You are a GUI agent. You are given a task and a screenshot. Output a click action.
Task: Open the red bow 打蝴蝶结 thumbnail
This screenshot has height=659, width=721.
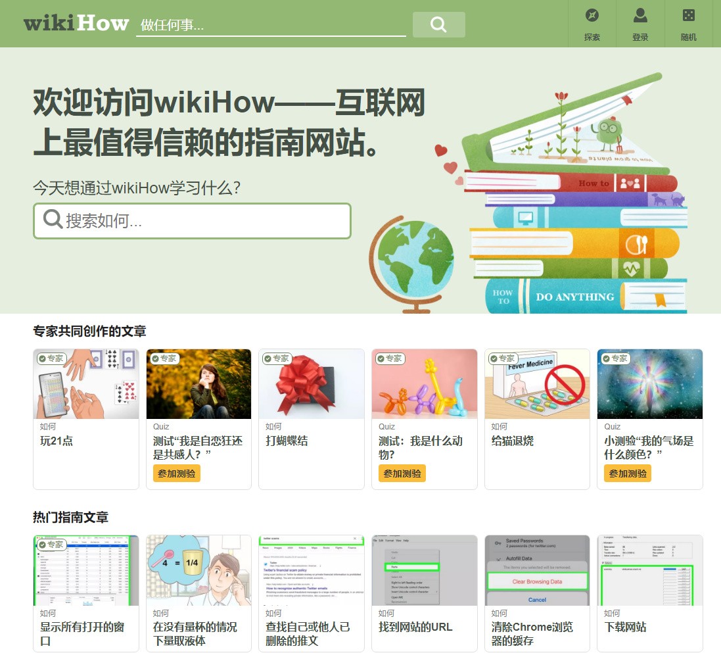coord(312,384)
